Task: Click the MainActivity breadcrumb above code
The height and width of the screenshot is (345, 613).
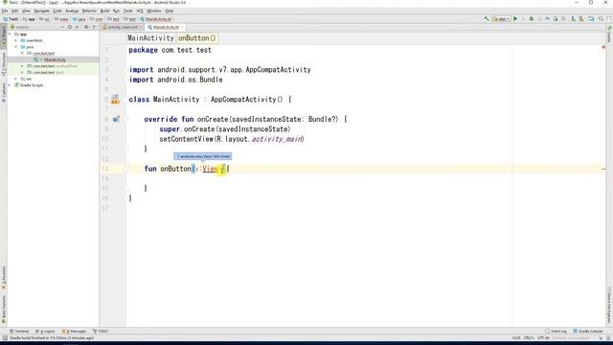Action: tap(150, 38)
